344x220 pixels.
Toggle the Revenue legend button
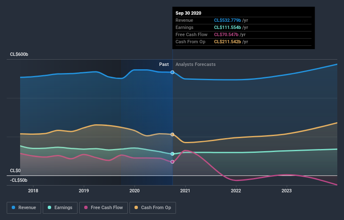[x=24, y=208]
